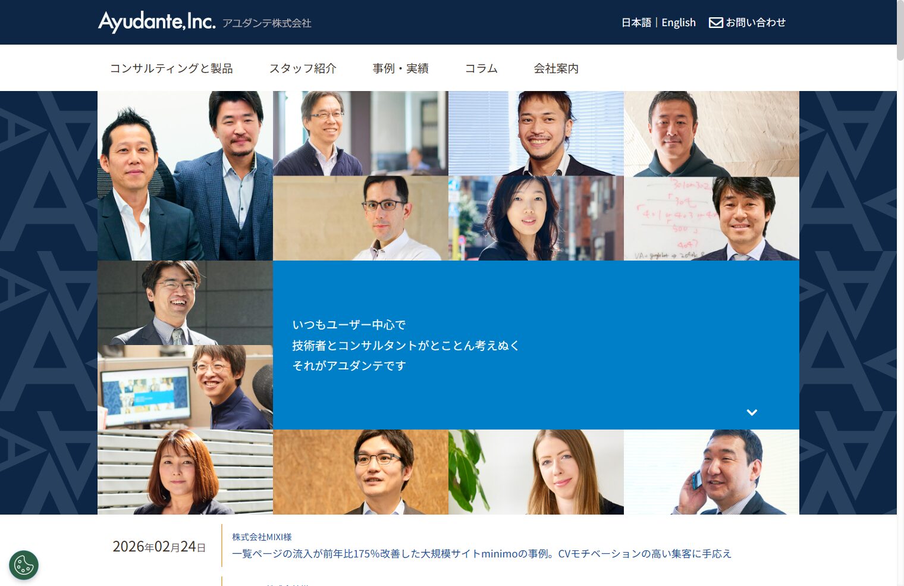Open 会社案内 menu item

click(x=556, y=68)
